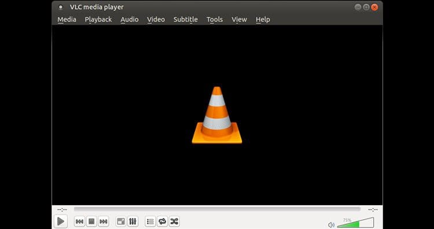
Task: Toggle loop repeat mode
Action: pos(162,221)
